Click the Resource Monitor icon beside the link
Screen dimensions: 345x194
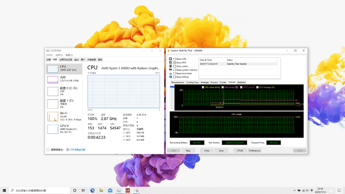tap(67, 150)
